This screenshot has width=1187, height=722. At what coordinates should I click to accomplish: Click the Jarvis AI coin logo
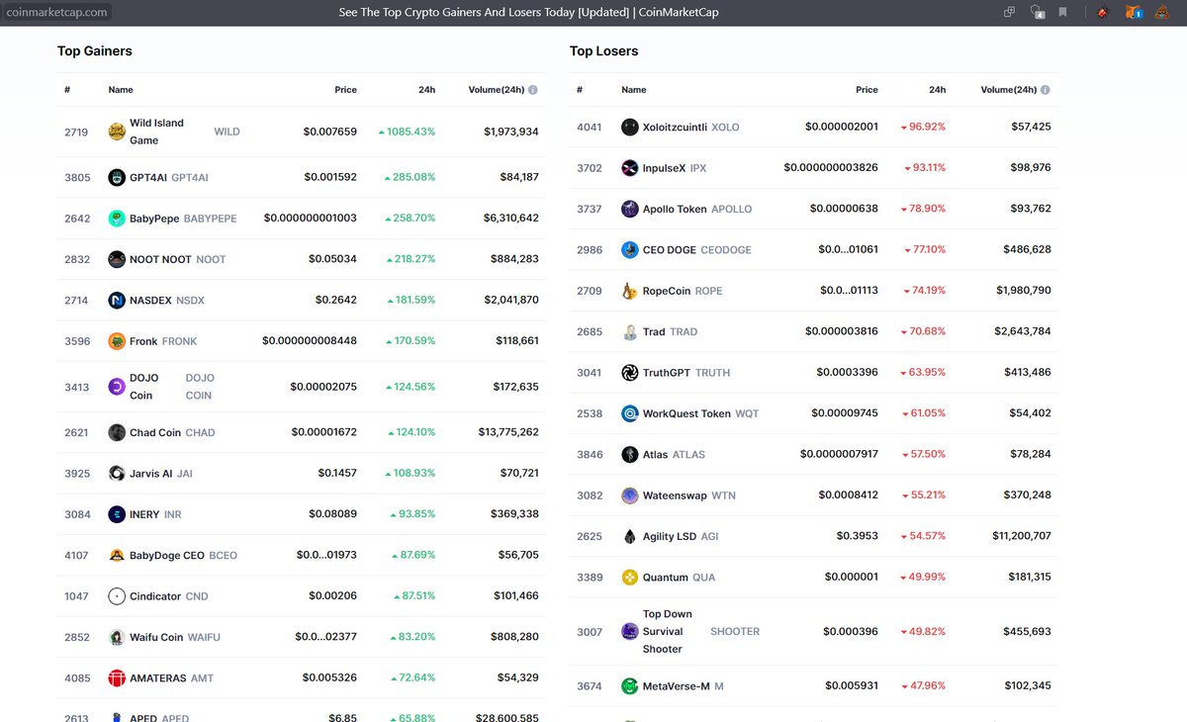click(x=117, y=474)
